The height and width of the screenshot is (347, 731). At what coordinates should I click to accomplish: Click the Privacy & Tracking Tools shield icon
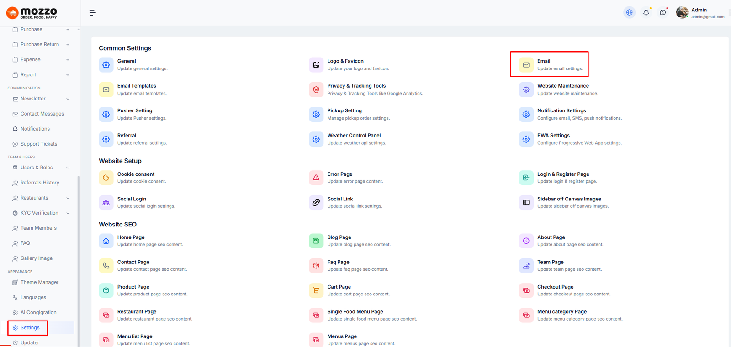point(316,89)
